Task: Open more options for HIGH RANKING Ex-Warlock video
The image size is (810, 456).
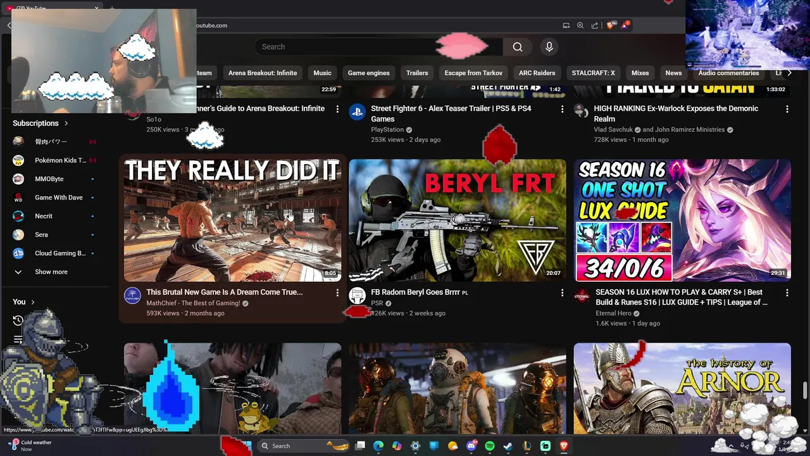Action: point(787,109)
